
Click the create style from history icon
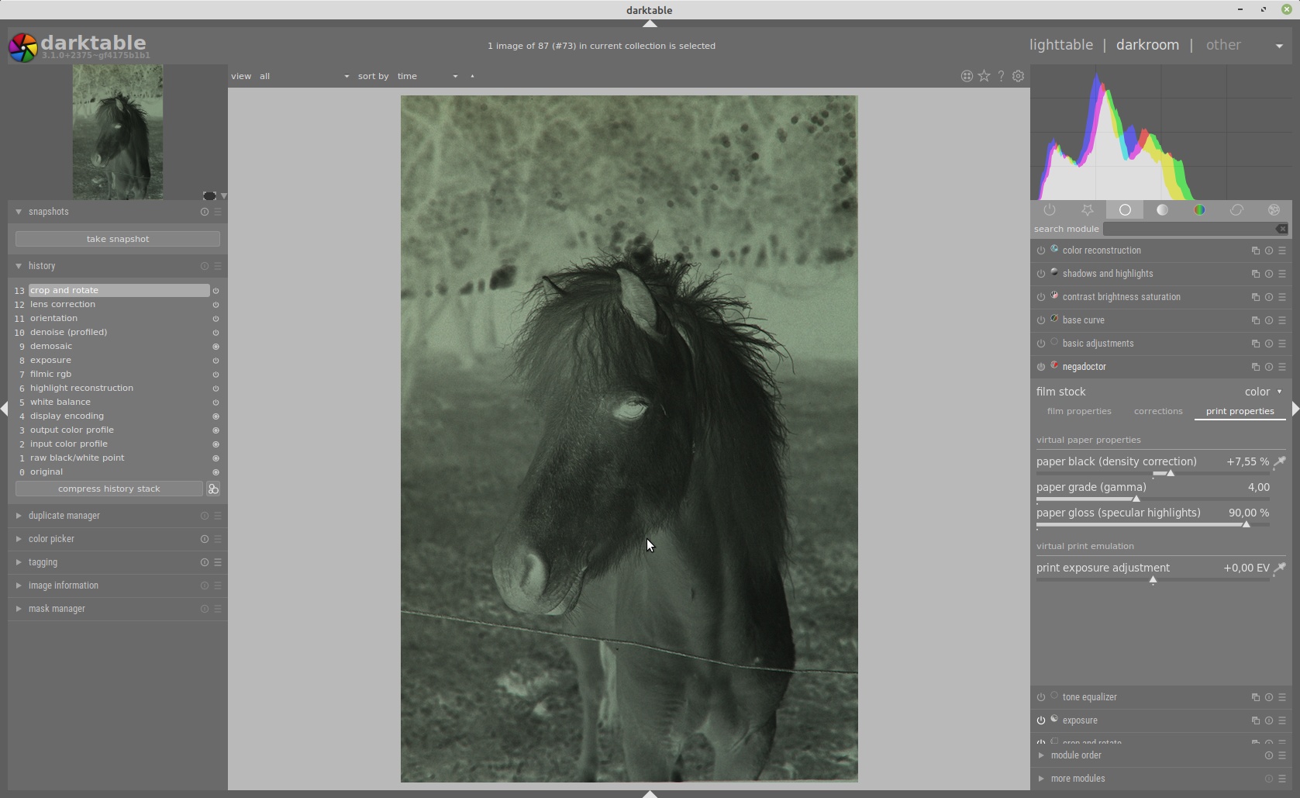click(213, 489)
